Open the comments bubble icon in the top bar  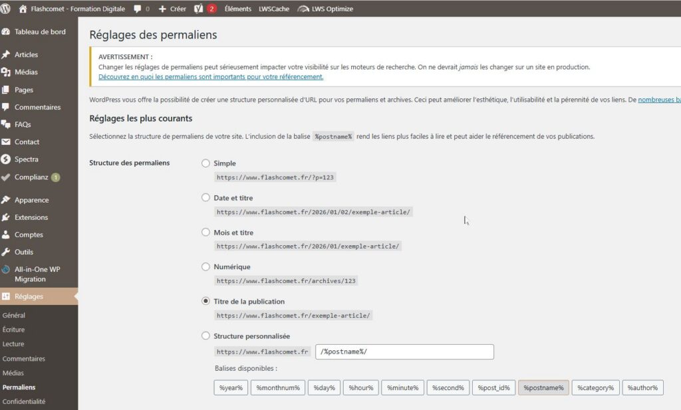click(138, 9)
